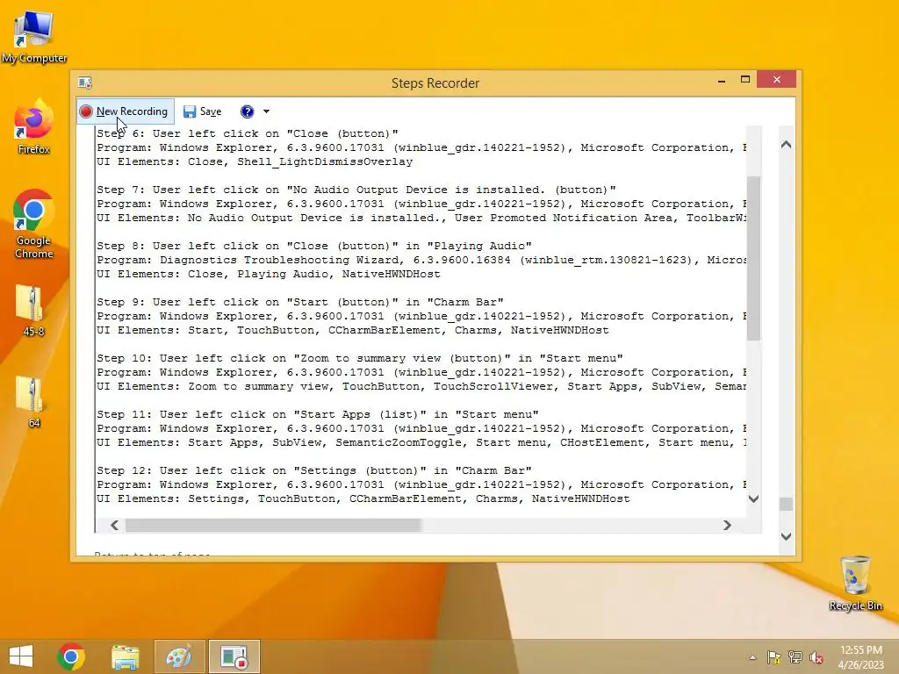Start a New Recording in Steps Recorder

pyautogui.click(x=126, y=111)
